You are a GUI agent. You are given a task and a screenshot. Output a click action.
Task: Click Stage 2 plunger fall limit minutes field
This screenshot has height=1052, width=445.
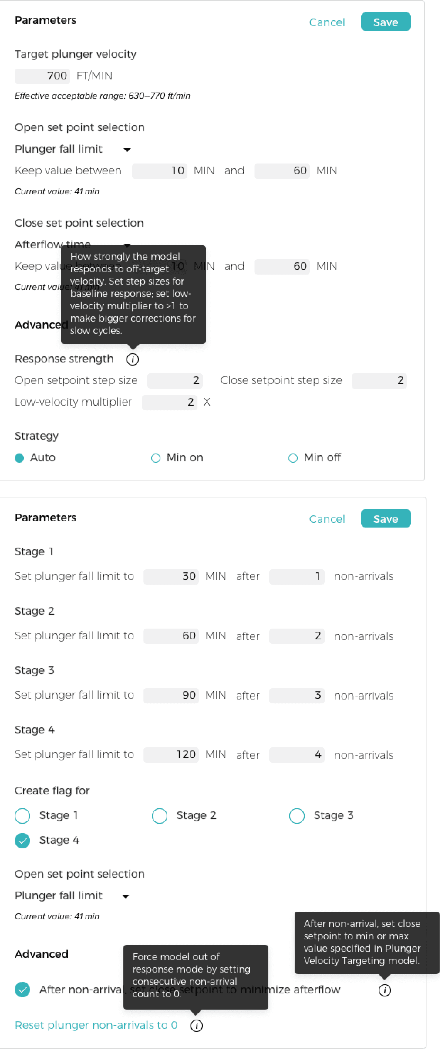tap(171, 636)
